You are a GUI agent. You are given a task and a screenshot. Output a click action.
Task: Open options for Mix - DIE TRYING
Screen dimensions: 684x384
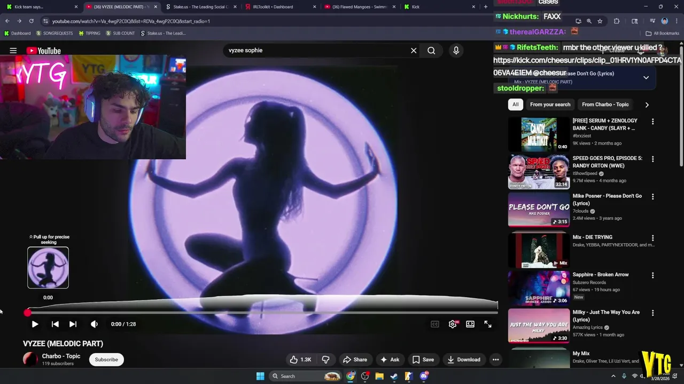point(652,238)
